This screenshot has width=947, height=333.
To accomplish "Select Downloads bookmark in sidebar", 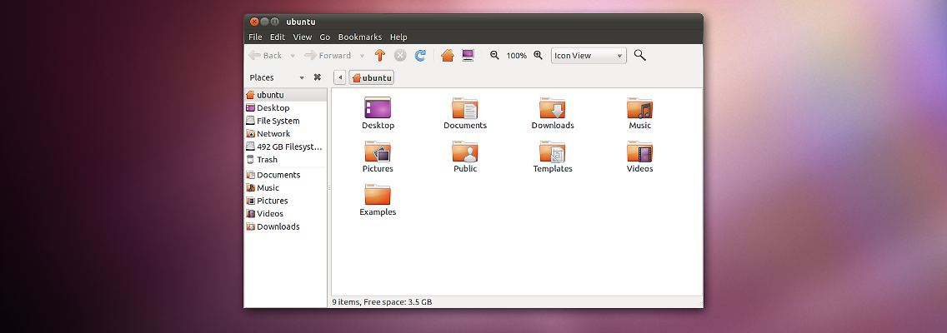I will pyautogui.click(x=286, y=226).
